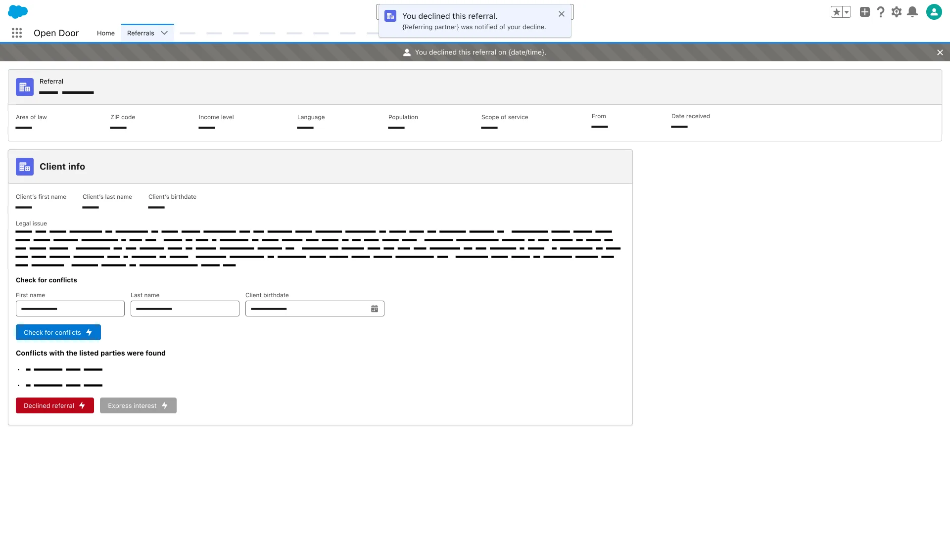This screenshot has height=534, width=950.
Task: Open the birthdate calendar picker icon
Action: point(375,309)
